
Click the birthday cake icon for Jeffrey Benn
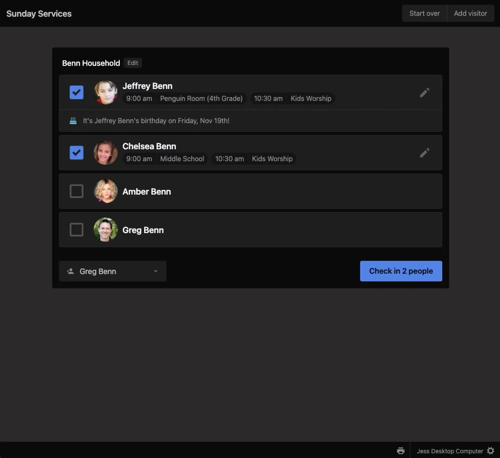[x=73, y=120]
